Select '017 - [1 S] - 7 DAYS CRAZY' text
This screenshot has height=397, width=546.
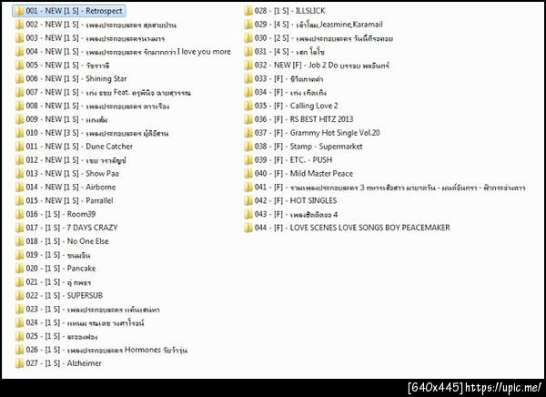[72, 228]
